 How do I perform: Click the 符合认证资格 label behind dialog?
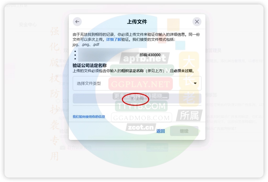coord(76,148)
